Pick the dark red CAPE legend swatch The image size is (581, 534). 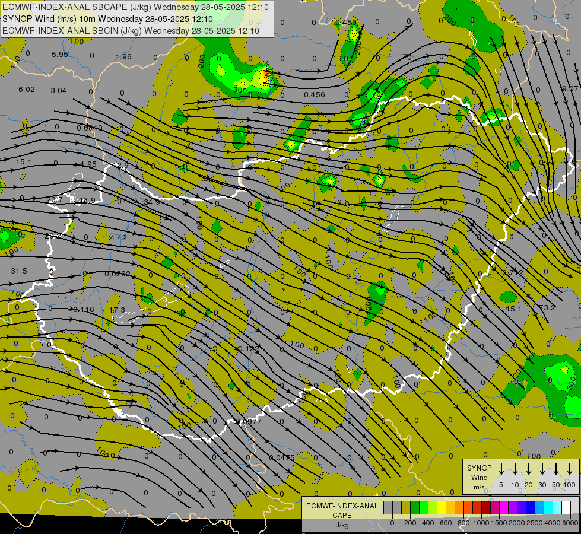pos(487,508)
